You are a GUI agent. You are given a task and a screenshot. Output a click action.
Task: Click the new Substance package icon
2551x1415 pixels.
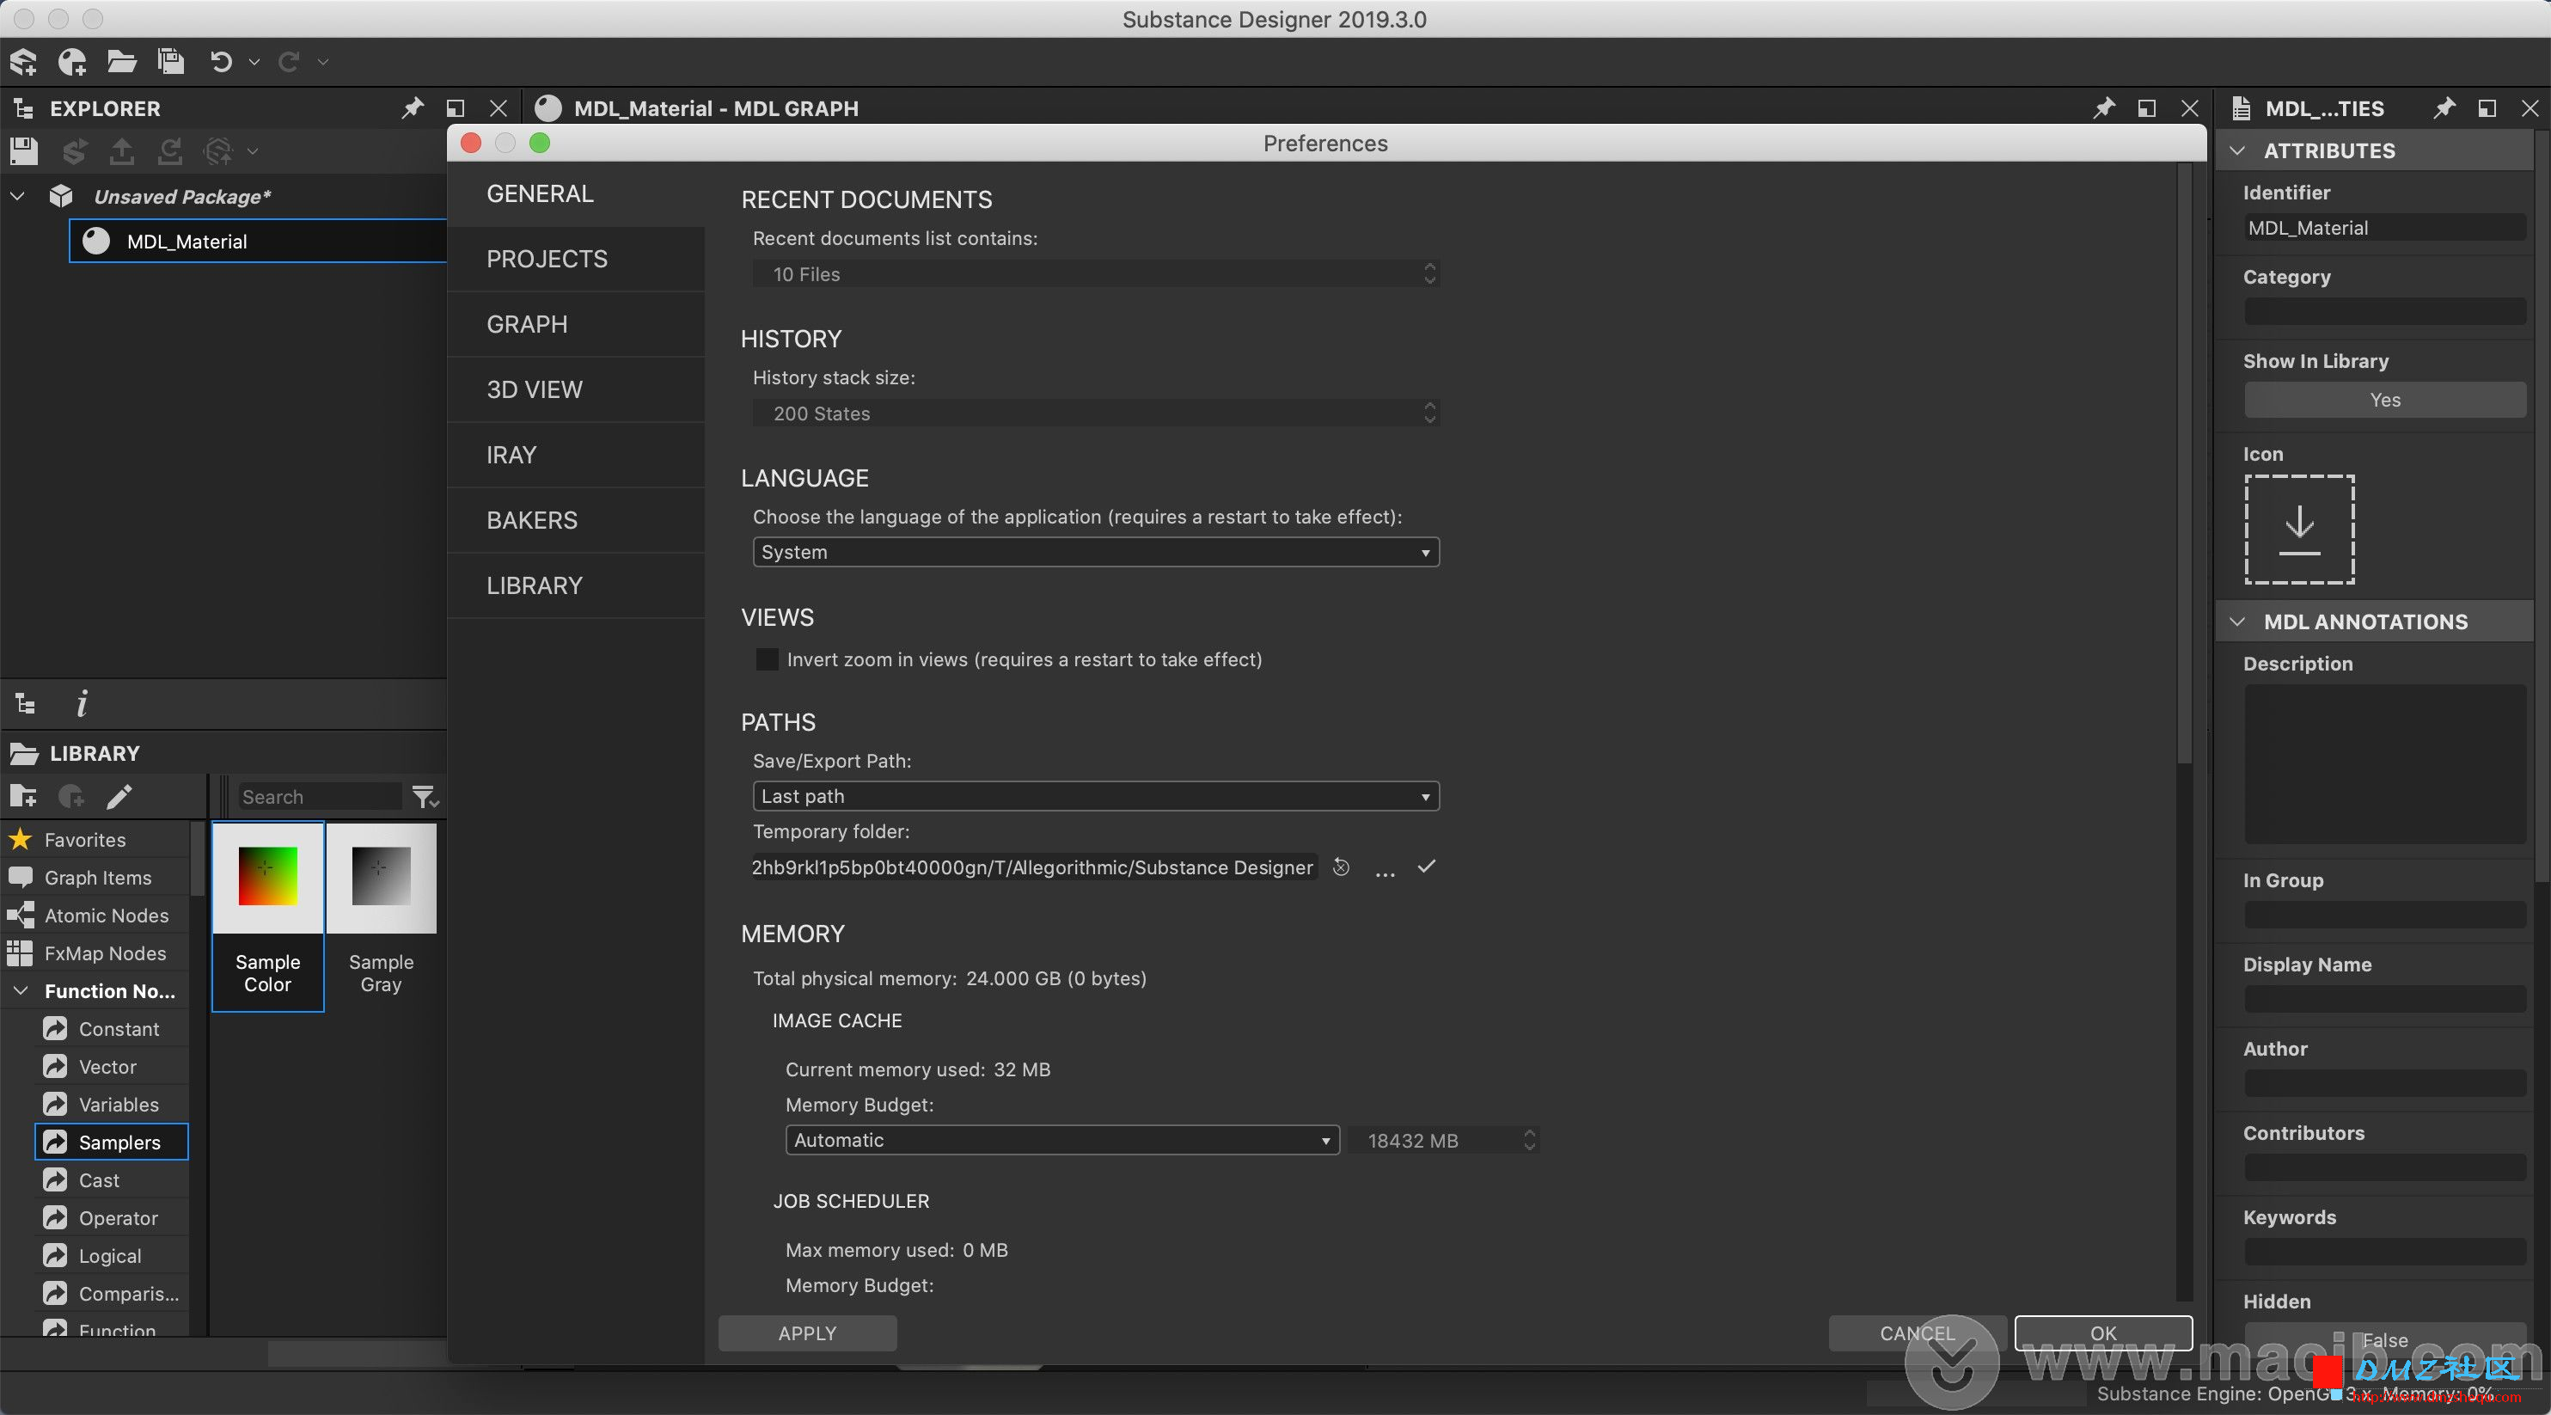24,63
